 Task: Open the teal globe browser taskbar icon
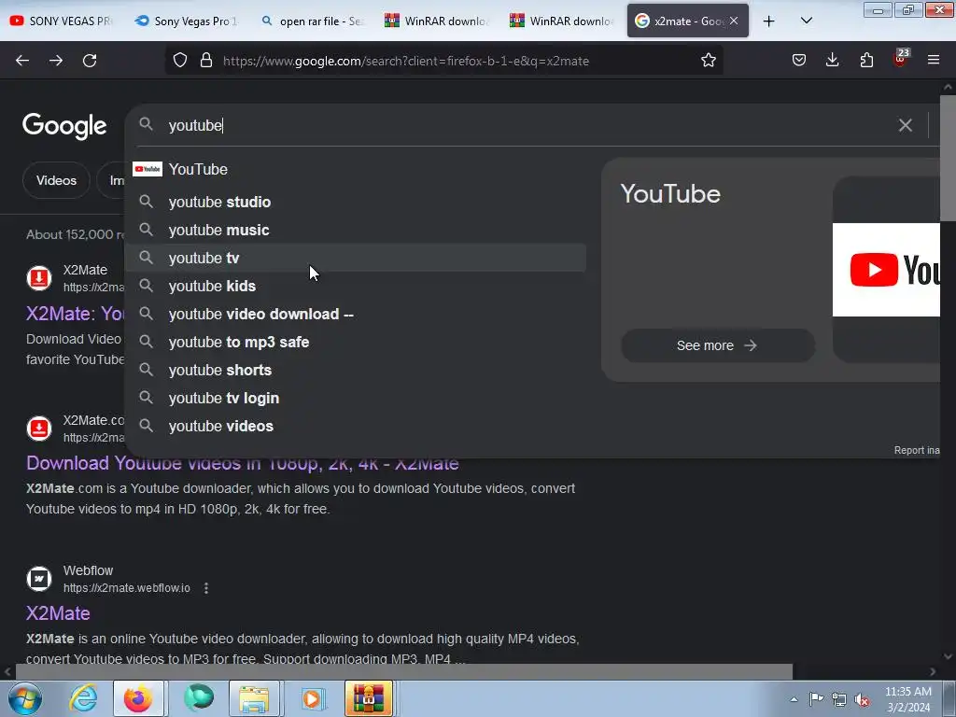click(x=198, y=698)
